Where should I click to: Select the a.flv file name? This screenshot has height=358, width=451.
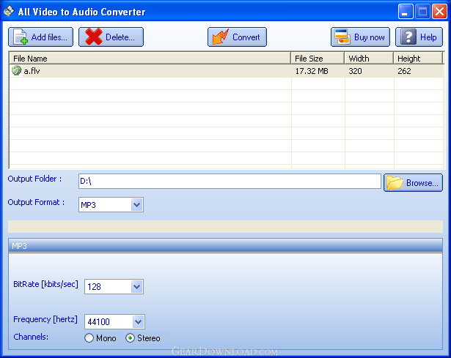click(x=32, y=71)
